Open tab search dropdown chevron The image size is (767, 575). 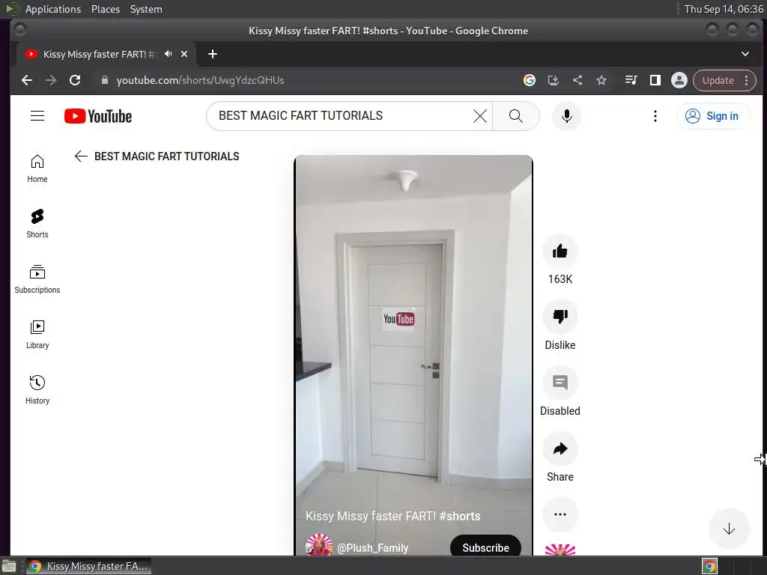[745, 54]
